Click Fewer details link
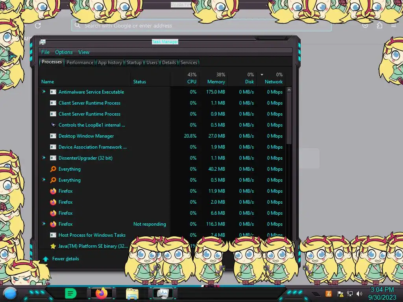 tap(66, 259)
